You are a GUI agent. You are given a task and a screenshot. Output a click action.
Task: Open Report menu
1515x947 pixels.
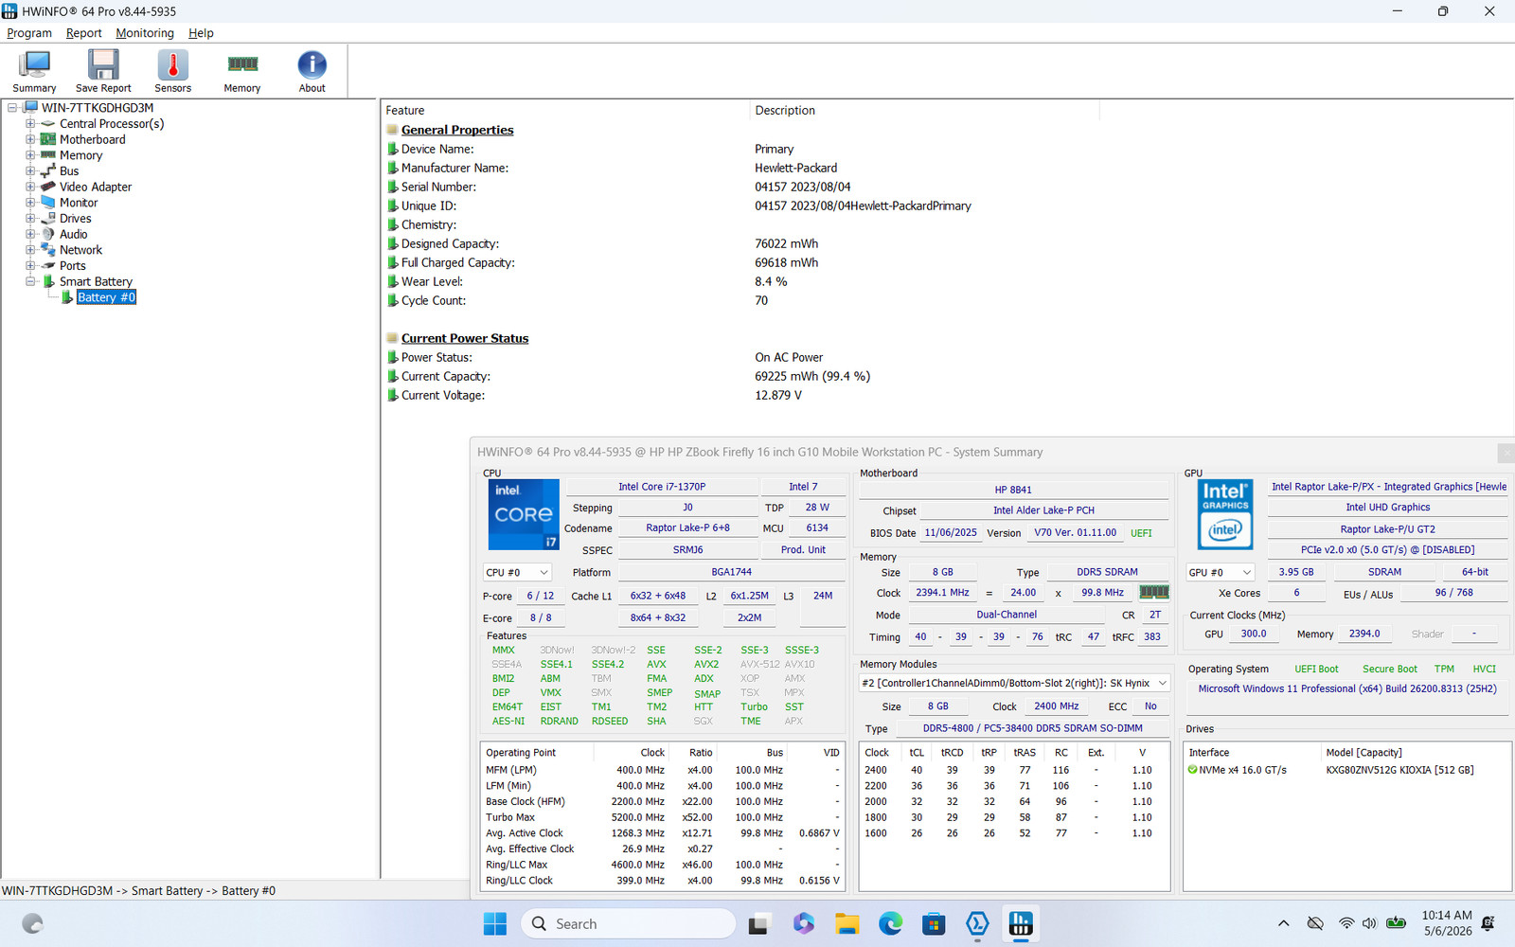(x=83, y=33)
